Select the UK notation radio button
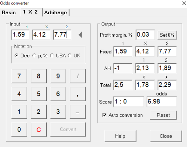This screenshot has width=187, height=147. pyautogui.click(x=70, y=55)
